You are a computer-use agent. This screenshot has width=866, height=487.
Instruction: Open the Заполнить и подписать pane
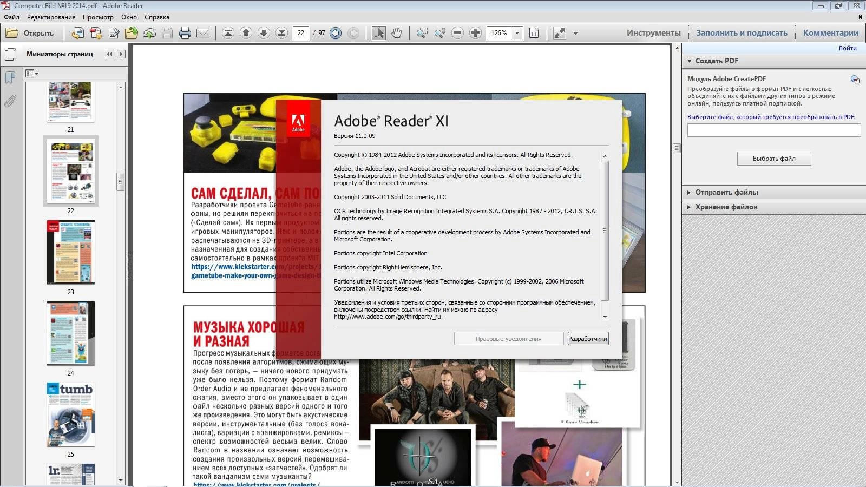742,33
